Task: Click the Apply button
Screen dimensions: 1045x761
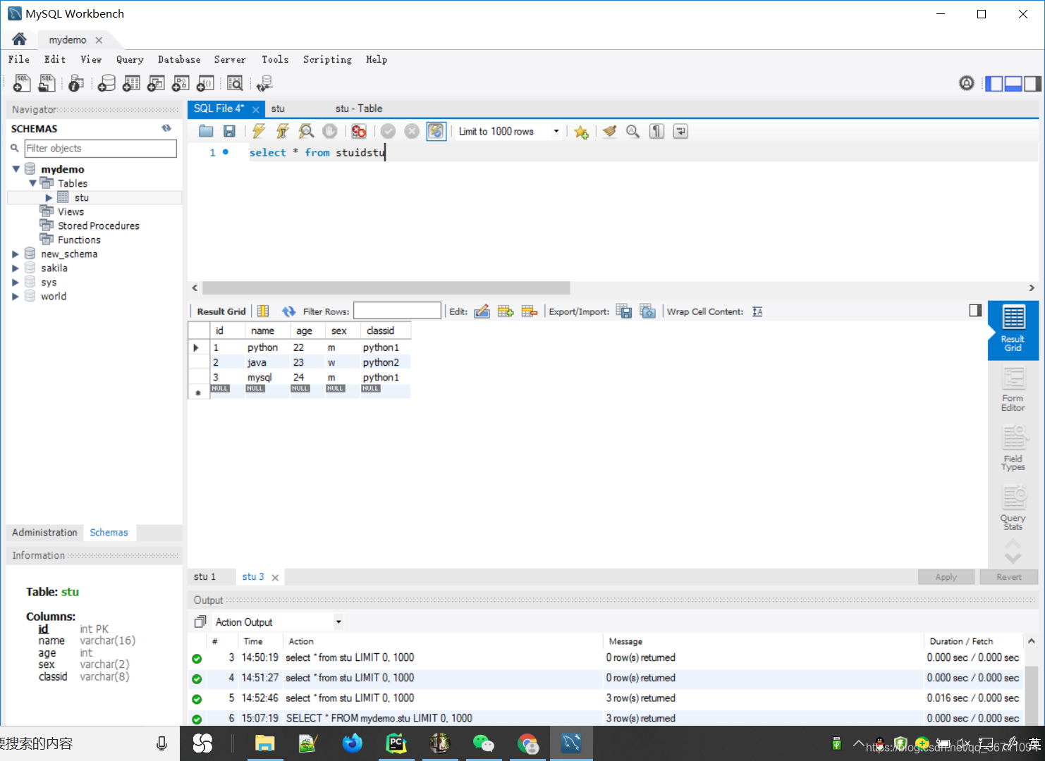Action: coord(946,577)
